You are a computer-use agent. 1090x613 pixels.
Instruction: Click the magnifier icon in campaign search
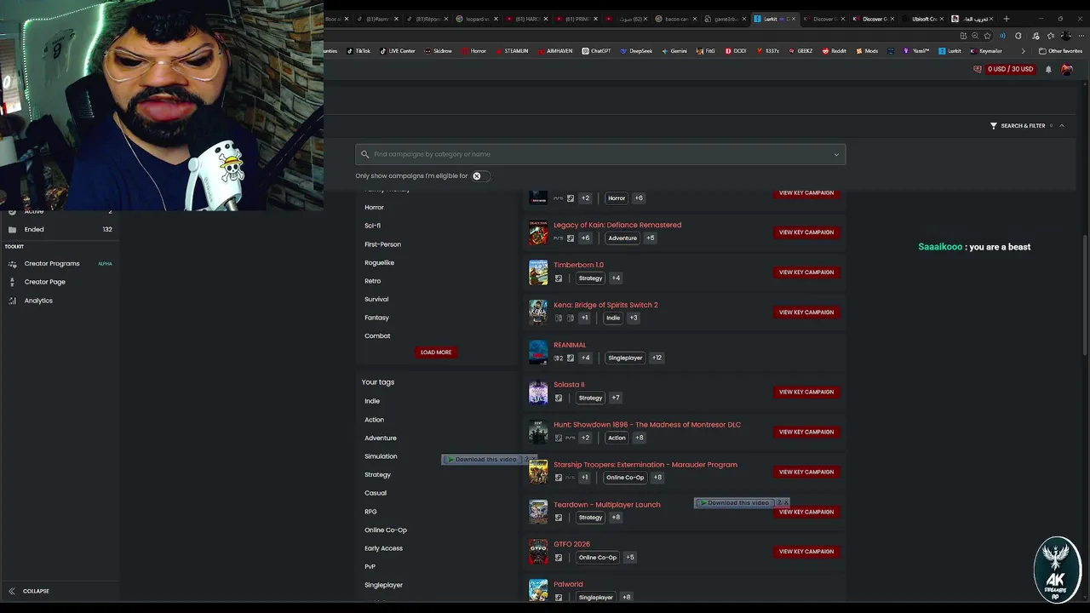pyautogui.click(x=365, y=154)
